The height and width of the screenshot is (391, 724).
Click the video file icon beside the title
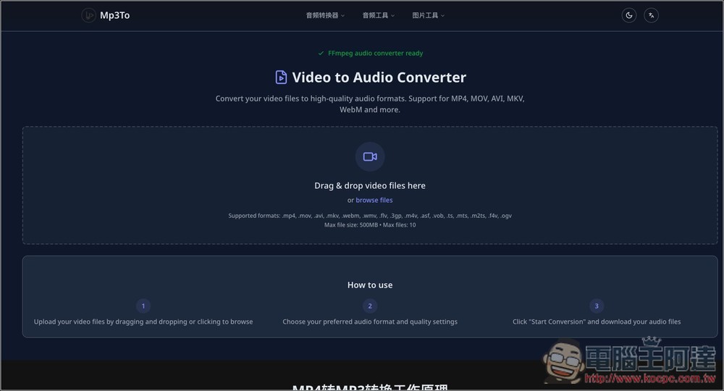[281, 77]
